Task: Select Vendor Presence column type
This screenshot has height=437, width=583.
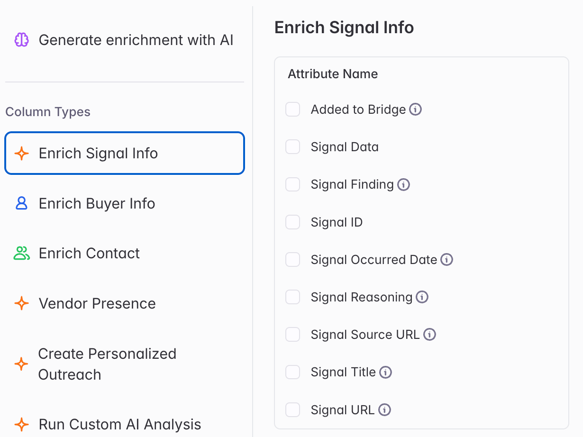Action: click(x=125, y=303)
